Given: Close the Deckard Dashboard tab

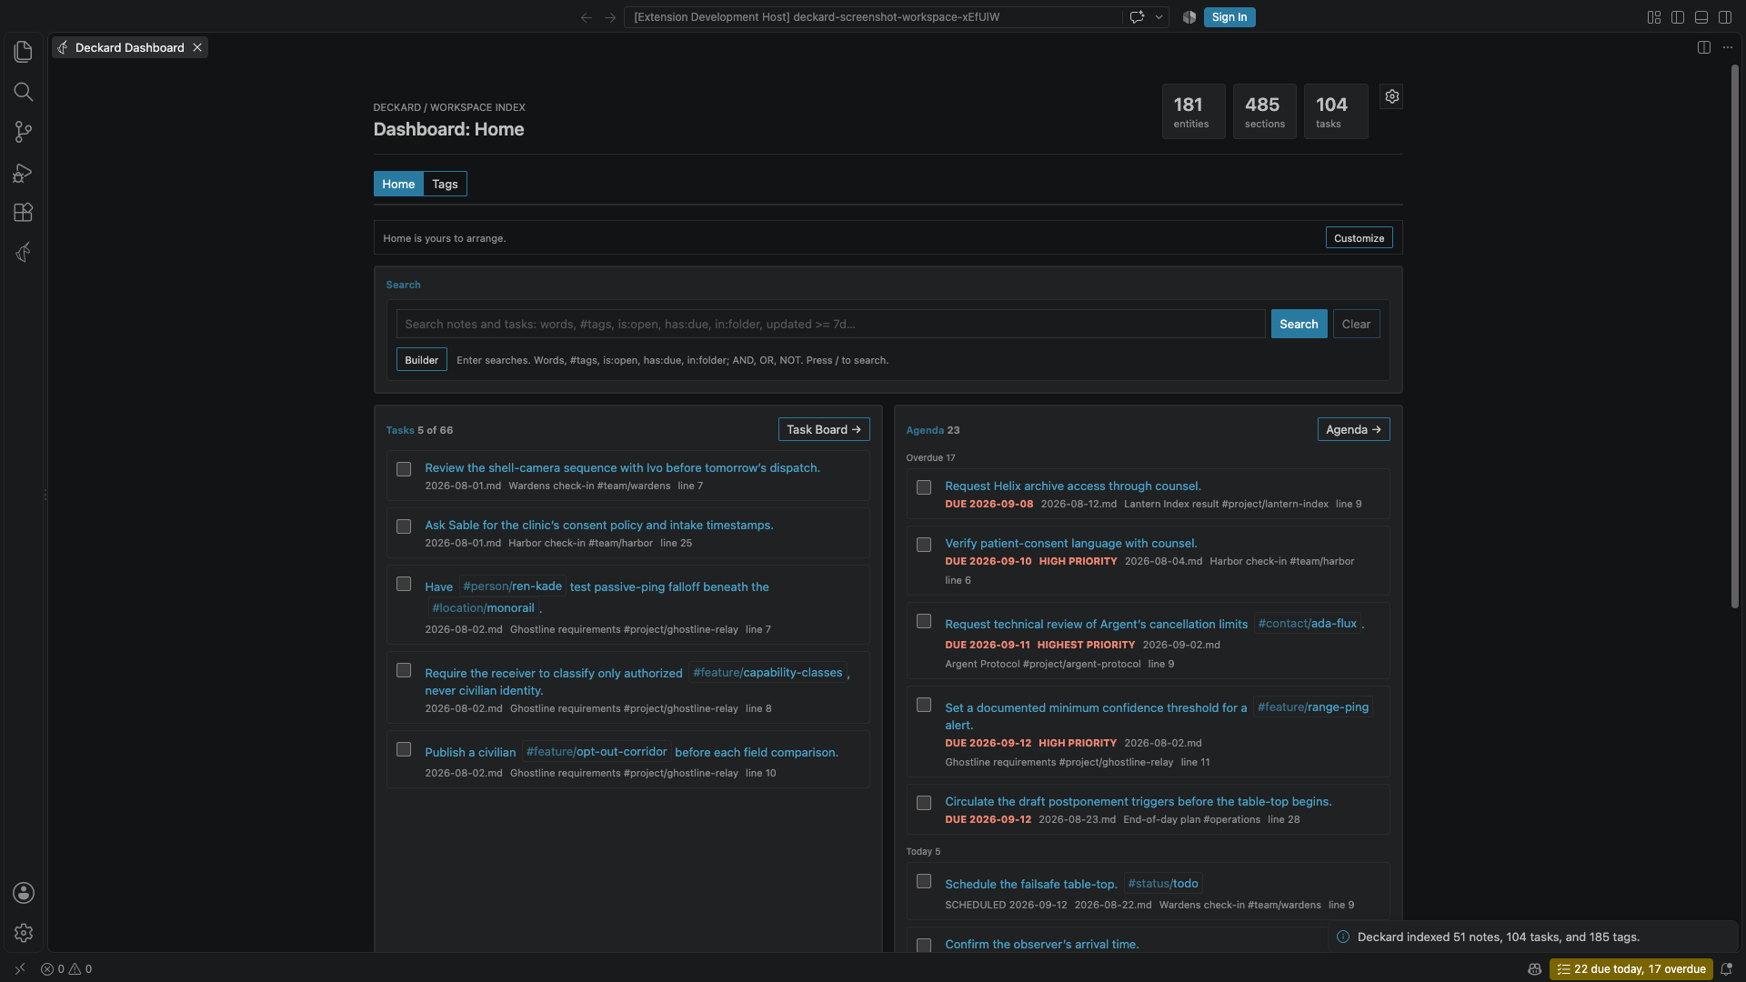Looking at the screenshot, I should point(196,47).
